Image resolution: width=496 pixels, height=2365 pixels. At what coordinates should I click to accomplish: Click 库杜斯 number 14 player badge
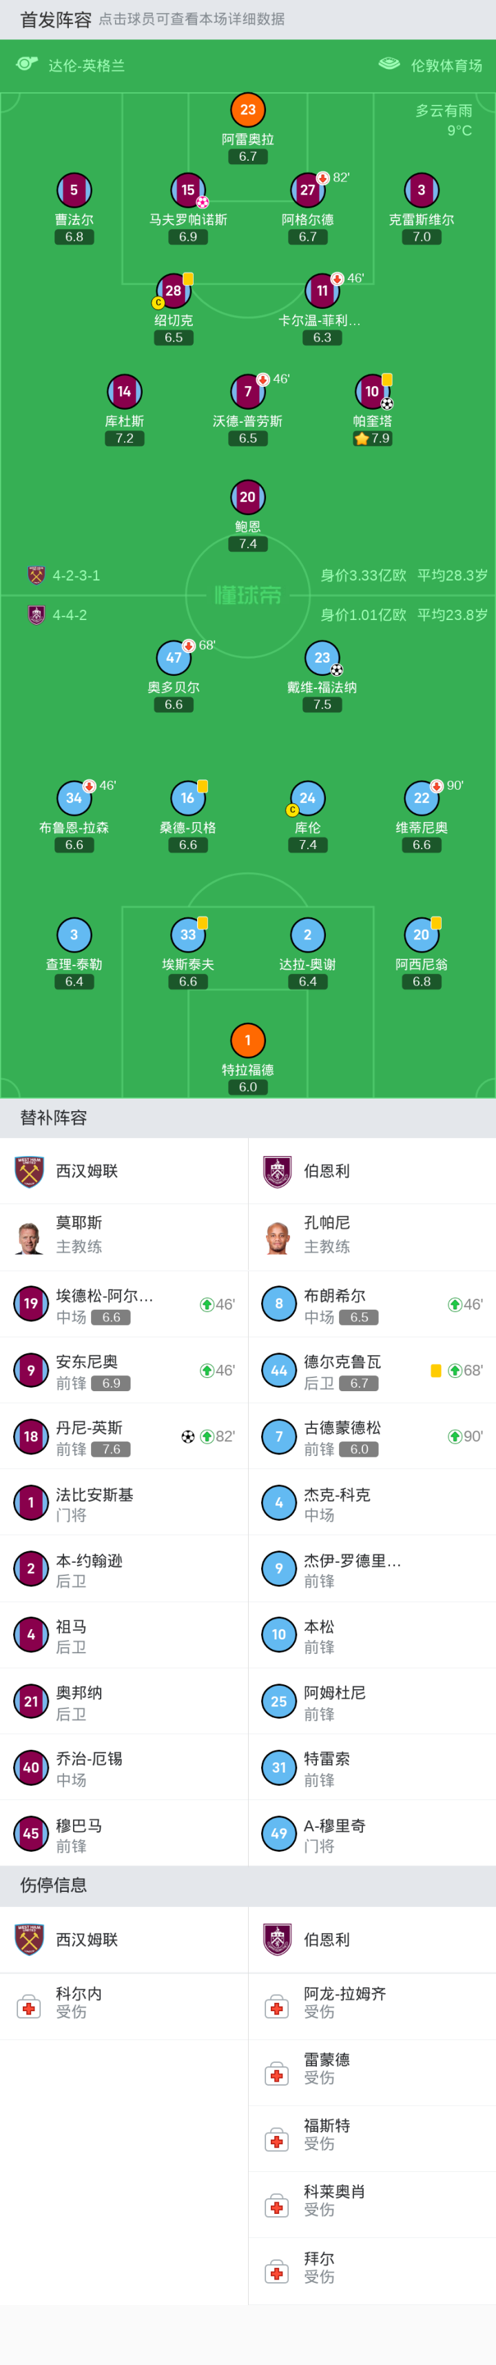pyautogui.click(x=124, y=392)
